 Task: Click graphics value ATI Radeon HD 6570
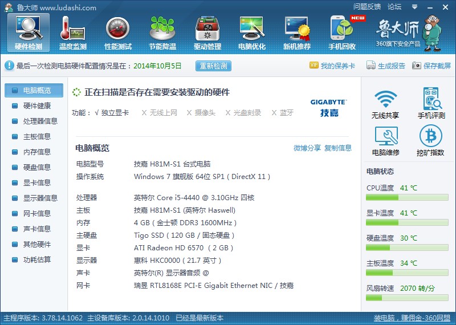[x=184, y=248]
